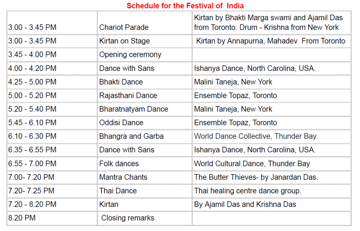Click the 'Closing remarks' cell
The height and width of the screenshot is (231, 360).
(145, 218)
